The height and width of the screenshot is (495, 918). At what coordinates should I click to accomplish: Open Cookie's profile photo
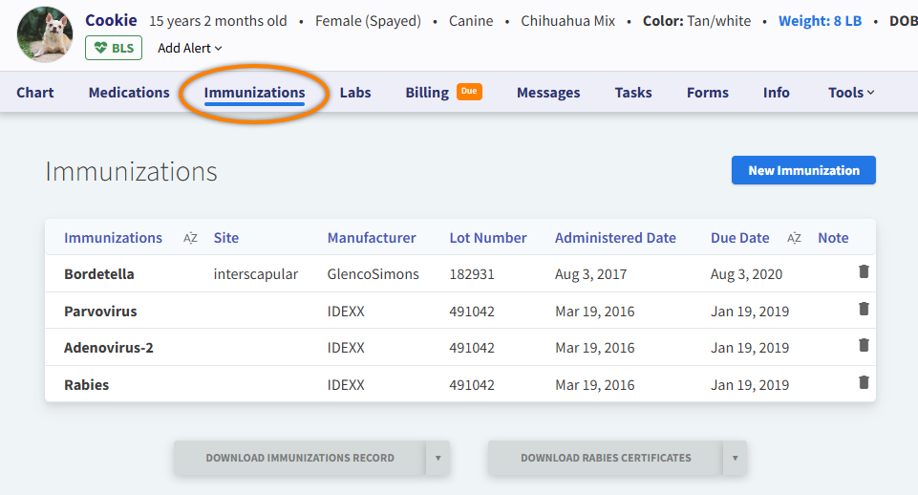pos(45,34)
